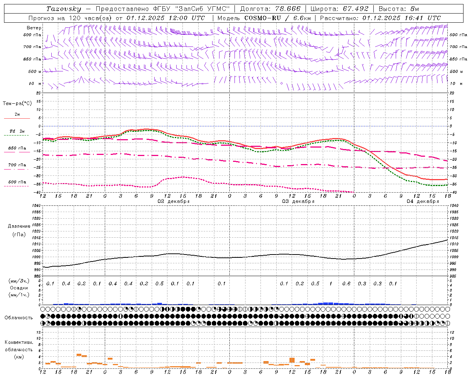
Task: Select the forecast start time 01.12.2025 12:00 UTC
Action: click(x=166, y=18)
